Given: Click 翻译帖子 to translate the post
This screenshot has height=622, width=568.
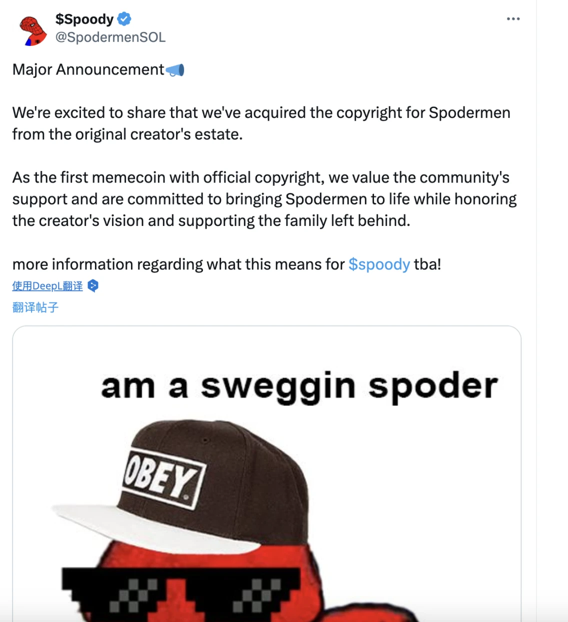Looking at the screenshot, I should (35, 307).
